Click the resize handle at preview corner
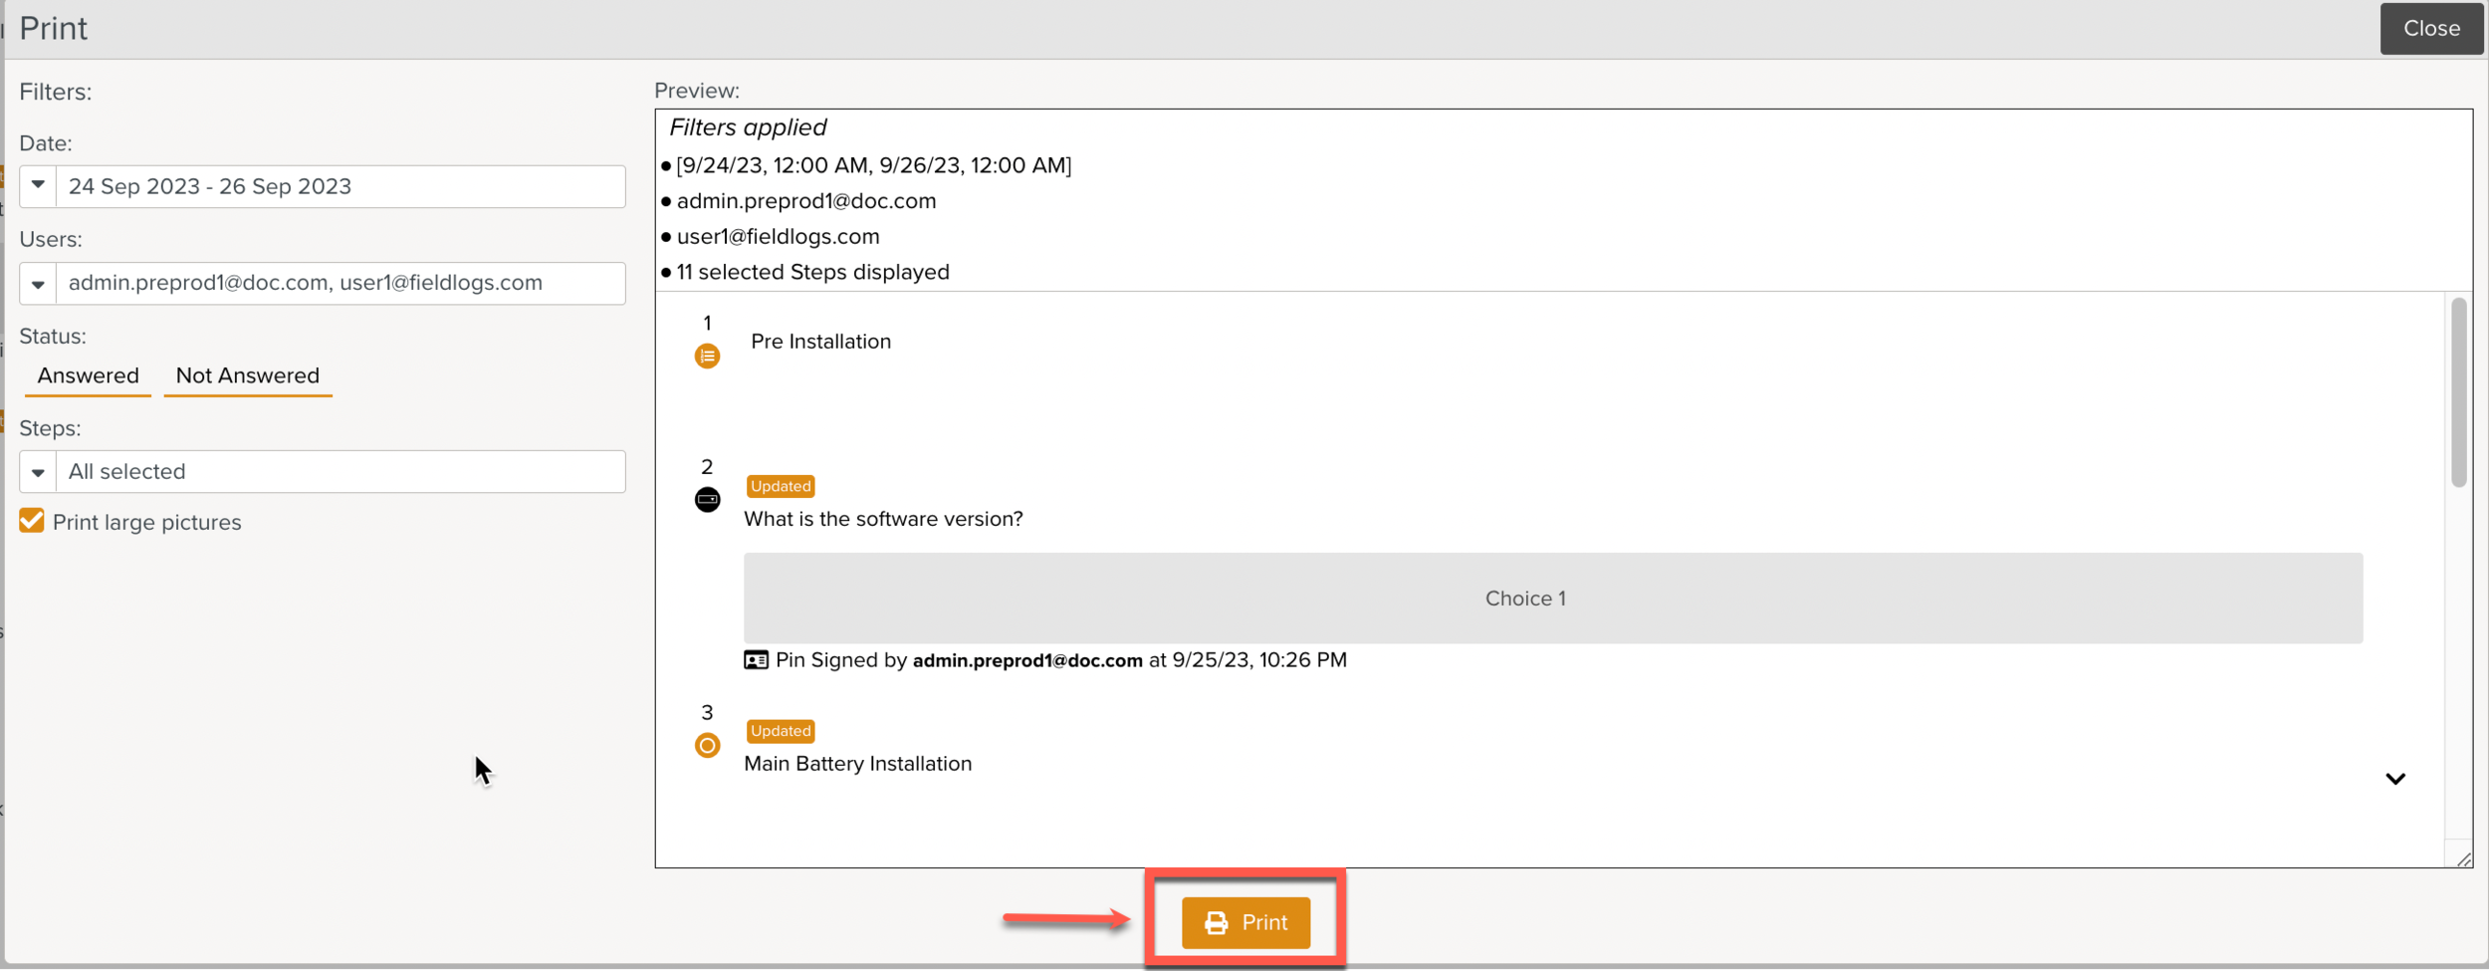Screen dimensions: 2489x971 click(x=2463, y=858)
